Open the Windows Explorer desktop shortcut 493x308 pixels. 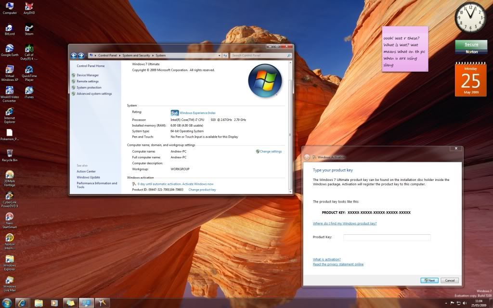tap(10, 263)
